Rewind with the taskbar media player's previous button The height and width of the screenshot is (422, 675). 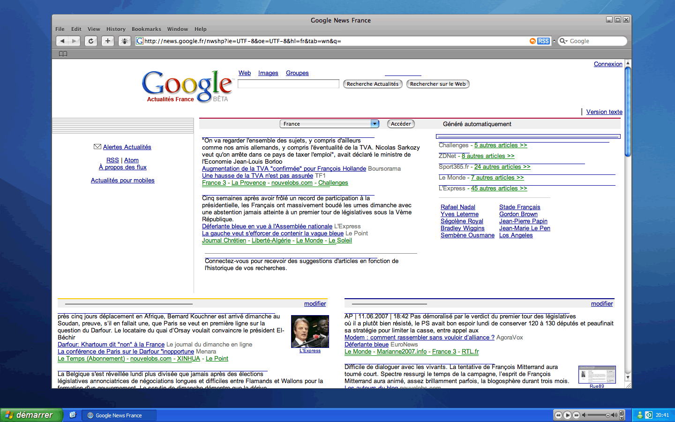pyautogui.click(x=558, y=415)
